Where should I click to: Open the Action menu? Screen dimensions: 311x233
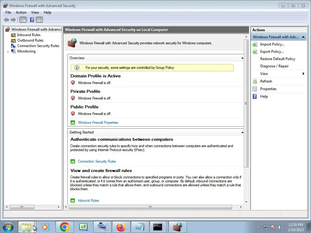point(21,12)
